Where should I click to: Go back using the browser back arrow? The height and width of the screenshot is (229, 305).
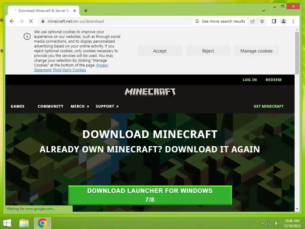click(x=12, y=21)
